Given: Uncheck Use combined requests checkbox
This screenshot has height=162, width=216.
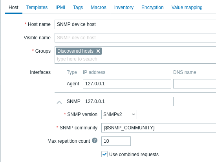Looking at the screenshot, I should (x=104, y=154).
